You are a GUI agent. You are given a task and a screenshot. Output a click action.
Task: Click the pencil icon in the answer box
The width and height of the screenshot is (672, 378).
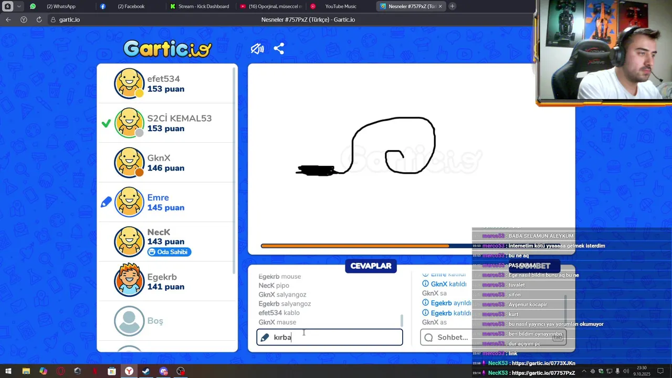(x=265, y=338)
